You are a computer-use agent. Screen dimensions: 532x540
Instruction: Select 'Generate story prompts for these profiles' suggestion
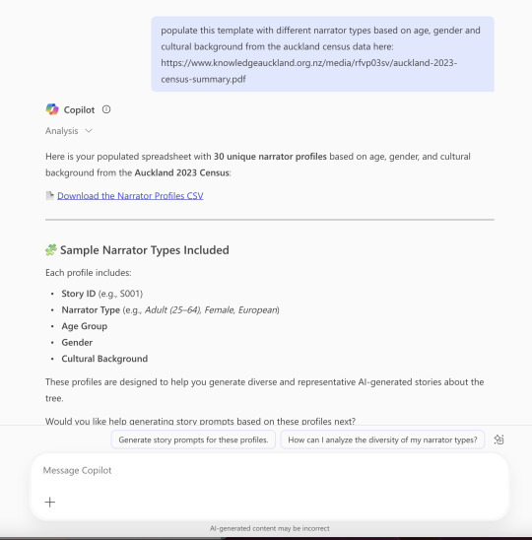193,439
